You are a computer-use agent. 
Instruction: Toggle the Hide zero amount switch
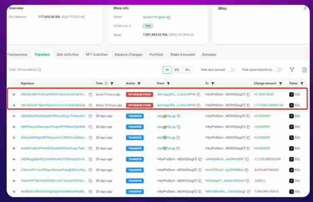pos(232,70)
